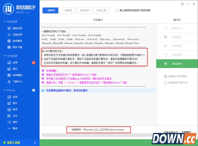Open iPhone 文件 files section
Image resolution: width=198 pixels, height=146 pixels.
click(15, 116)
